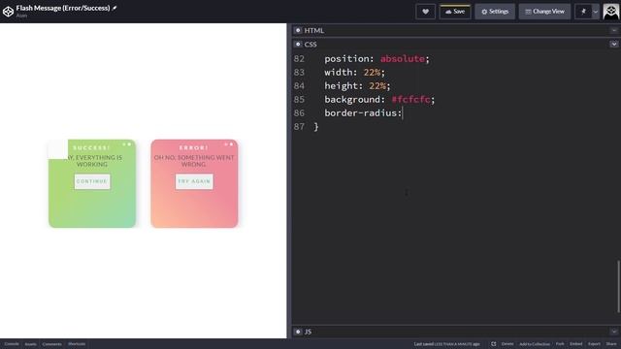Image resolution: width=621 pixels, height=349 pixels.
Task: Click CONTINUE button on success card
Action: click(x=92, y=181)
